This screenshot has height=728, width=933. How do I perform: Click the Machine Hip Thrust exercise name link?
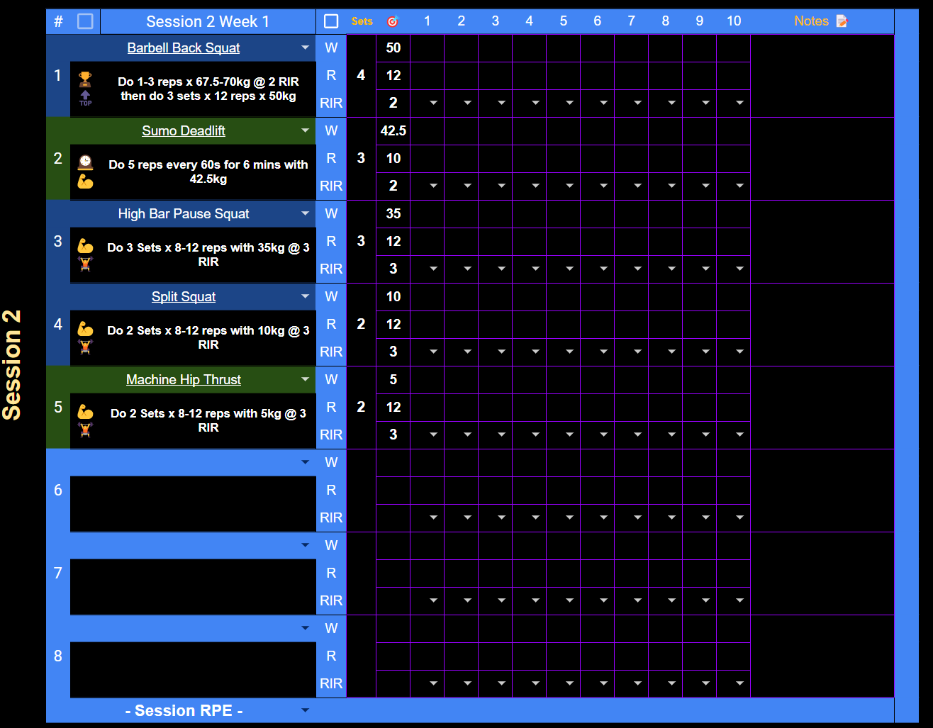(183, 379)
